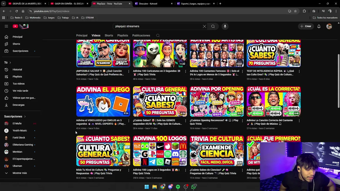The image size is (340, 191).
Task: Open ¿CUÁL ES LA CORRECTA? singer thumbnail
Action: (274, 101)
